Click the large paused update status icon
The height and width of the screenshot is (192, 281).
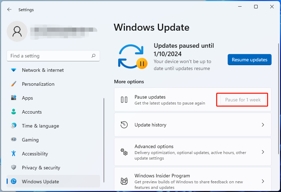tap(133, 56)
